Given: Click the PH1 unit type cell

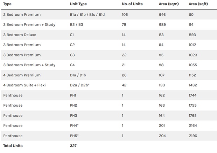Looking at the screenshot, I should tap(73, 95).
